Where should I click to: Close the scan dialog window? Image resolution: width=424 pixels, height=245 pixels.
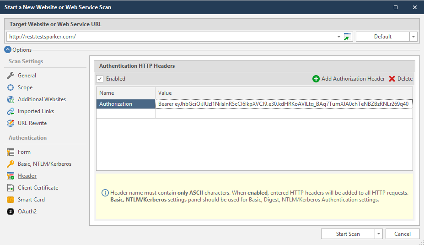coord(415,7)
